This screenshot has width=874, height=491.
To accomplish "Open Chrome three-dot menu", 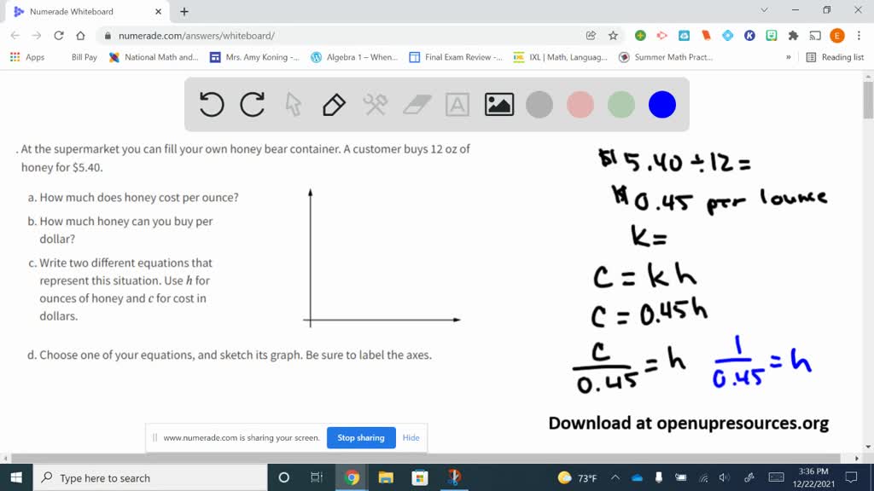I will click(859, 36).
